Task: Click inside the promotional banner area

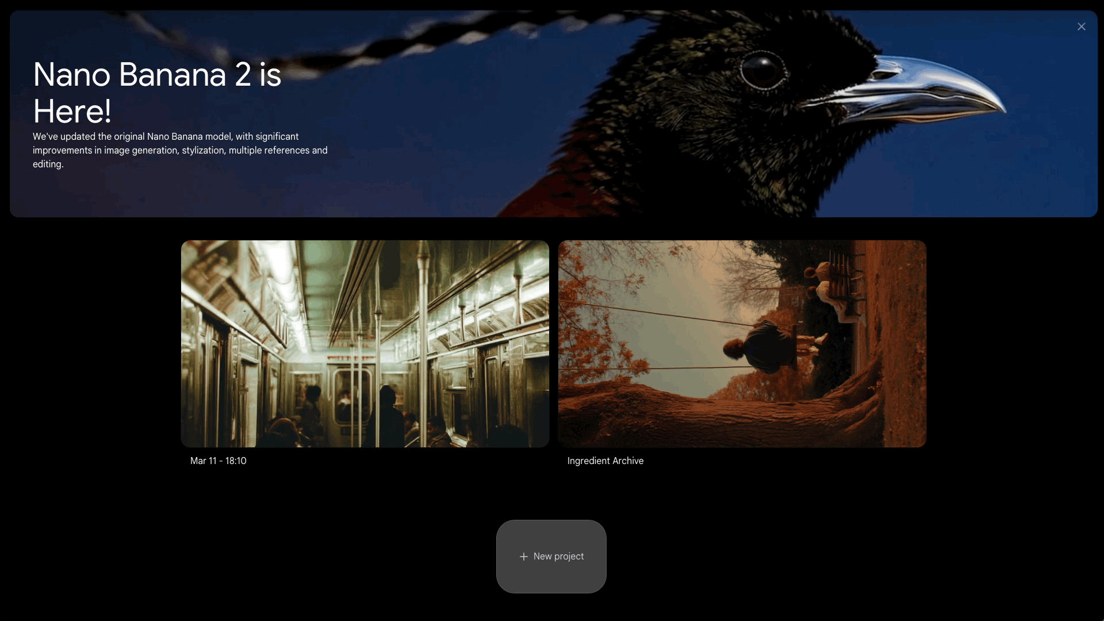Action: pyautogui.click(x=552, y=113)
